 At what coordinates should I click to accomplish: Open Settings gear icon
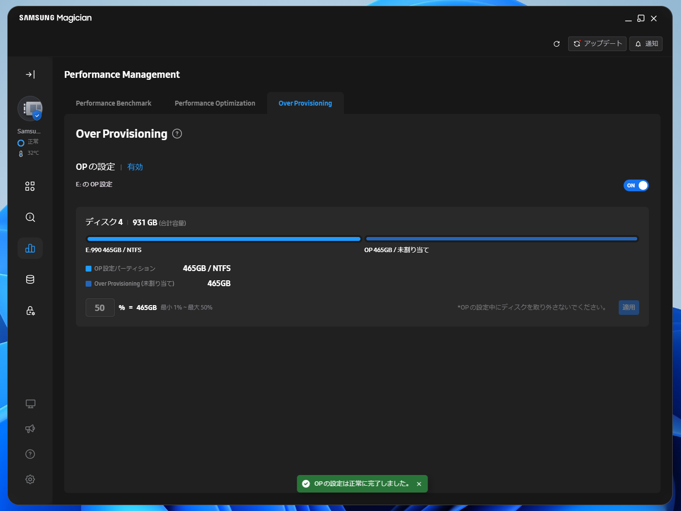(x=30, y=479)
